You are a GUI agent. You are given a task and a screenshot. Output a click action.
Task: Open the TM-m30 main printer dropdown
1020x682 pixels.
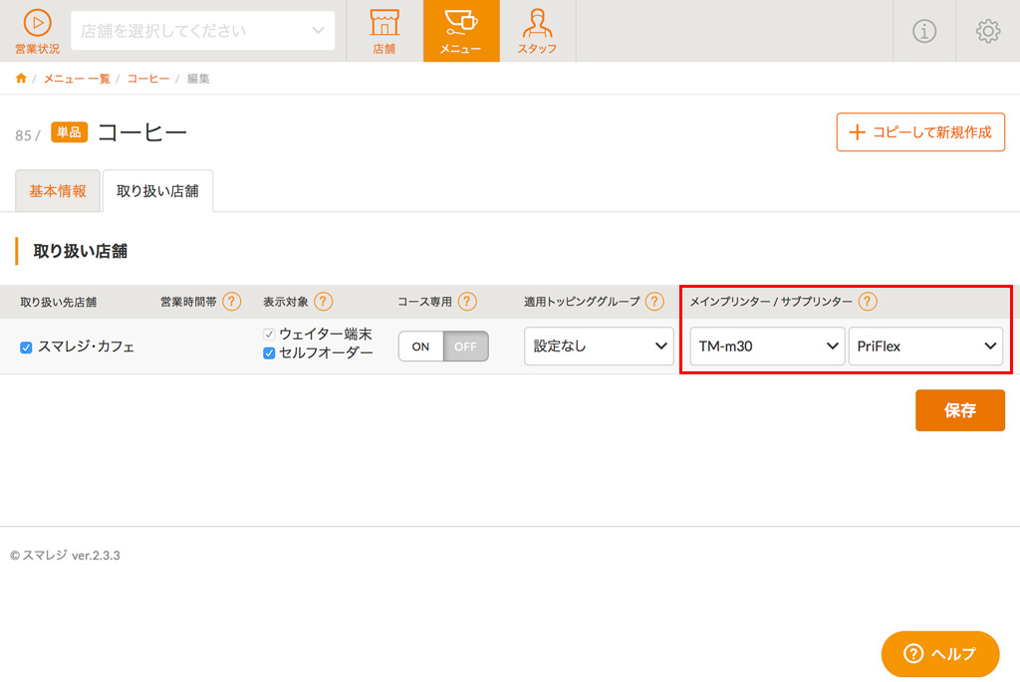766,346
